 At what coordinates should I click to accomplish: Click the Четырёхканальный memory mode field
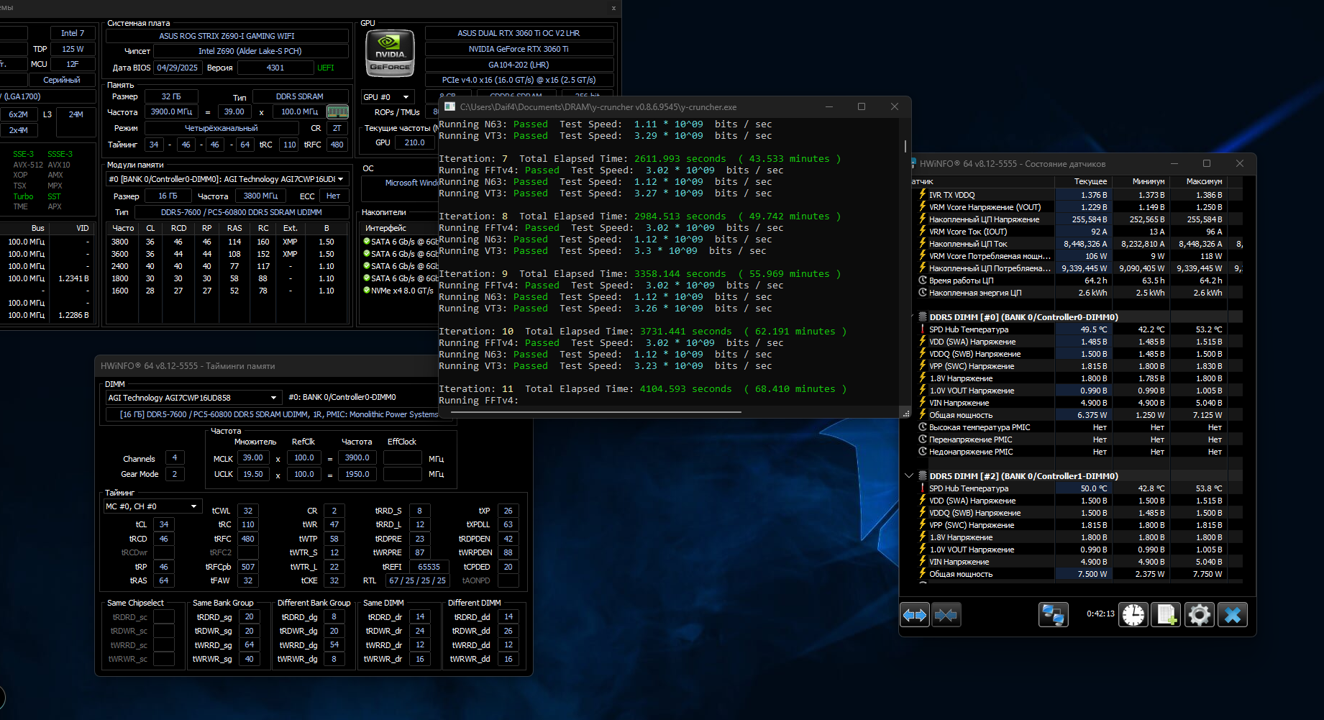pos(222,128)
